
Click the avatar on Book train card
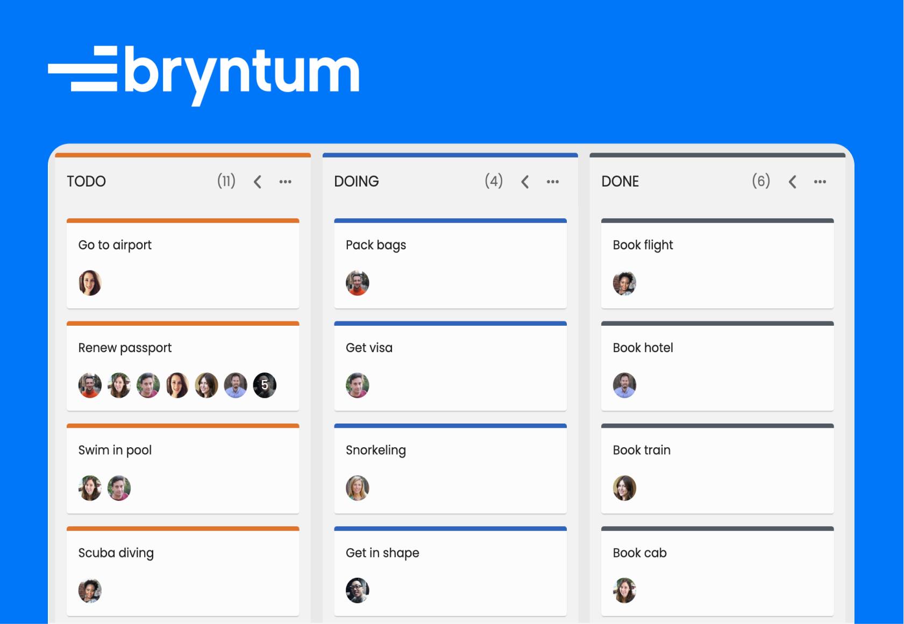(x=625, y=488)
